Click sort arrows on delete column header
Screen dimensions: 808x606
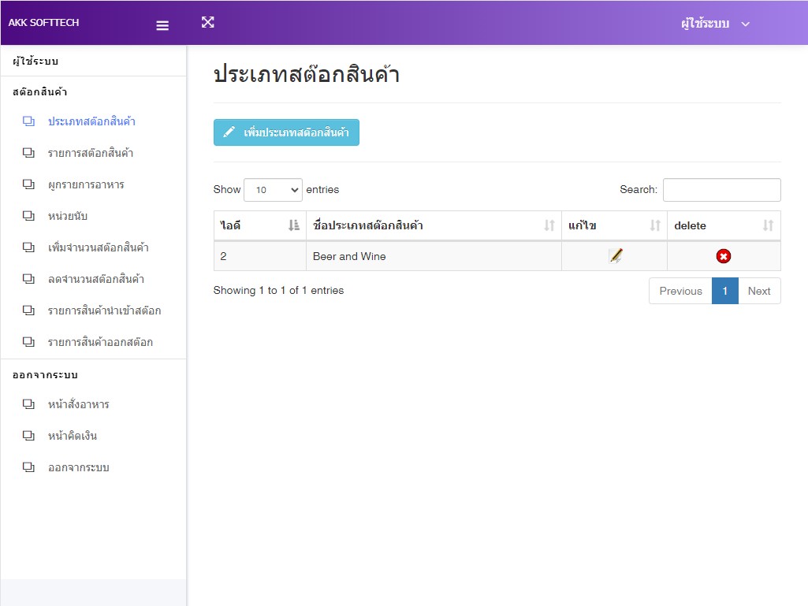click(768, 225)
